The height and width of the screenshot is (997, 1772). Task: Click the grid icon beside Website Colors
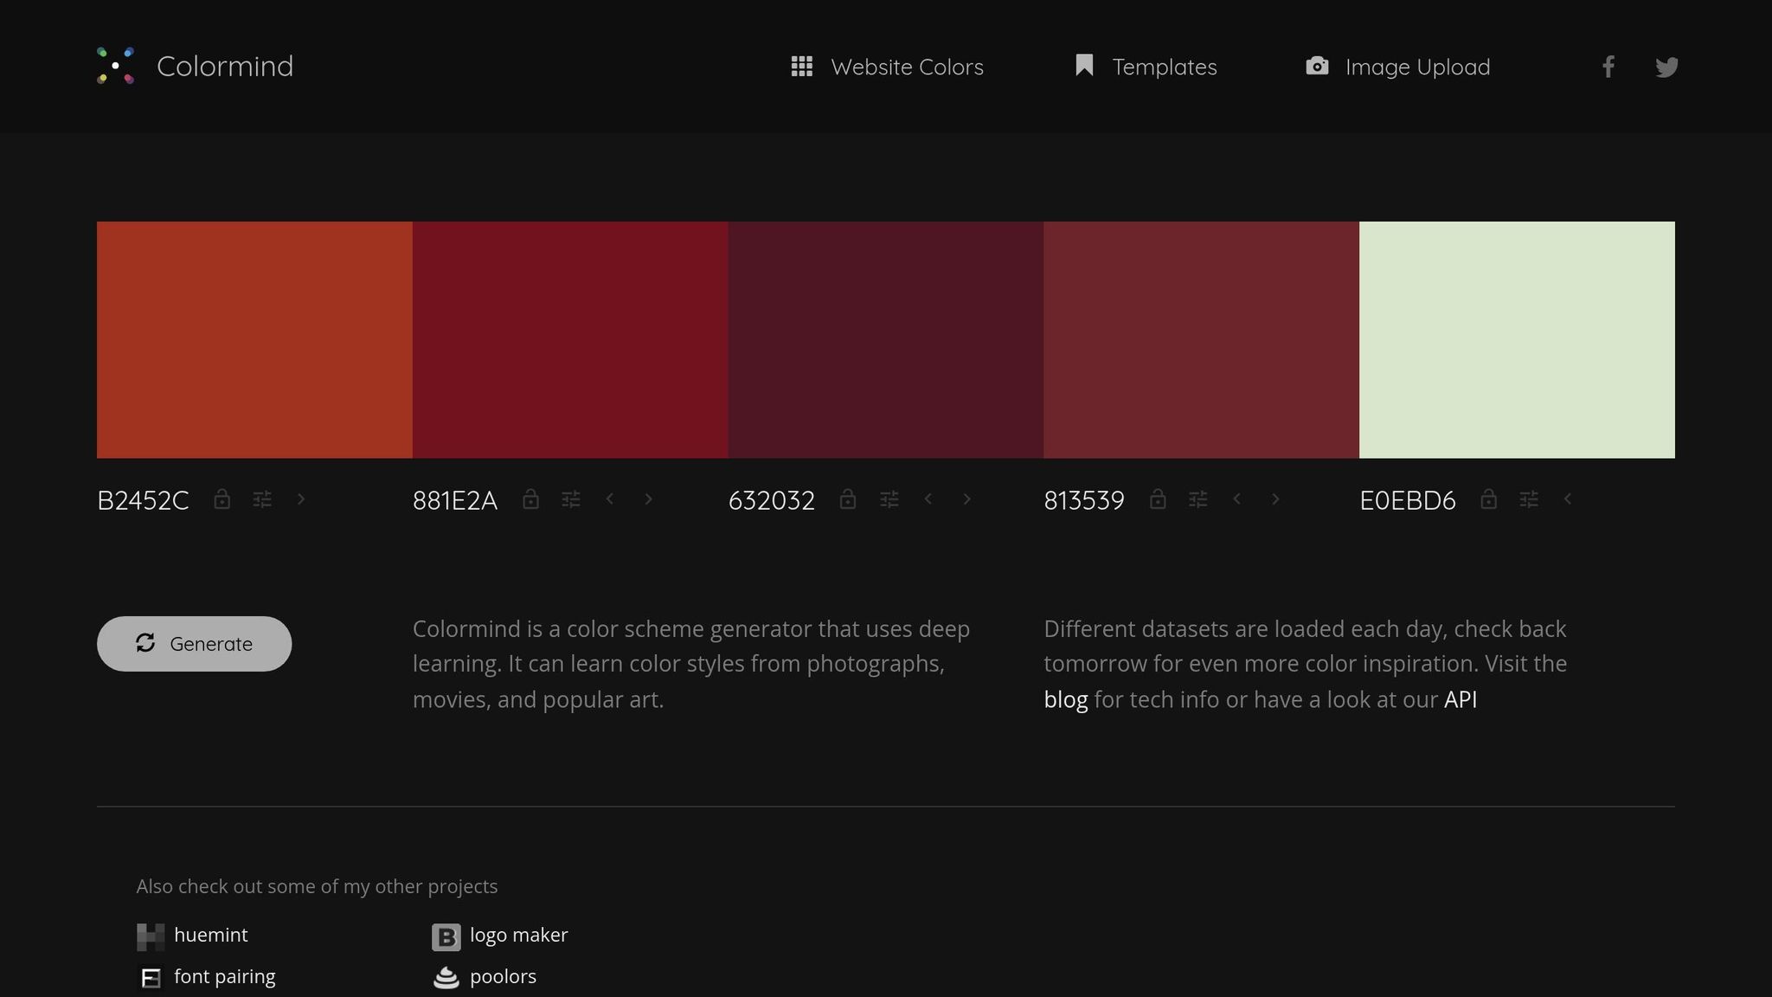pos(802,66)
